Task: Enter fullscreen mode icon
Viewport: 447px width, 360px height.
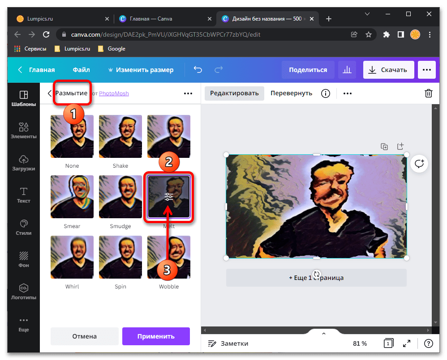Action: coord(407,343)
